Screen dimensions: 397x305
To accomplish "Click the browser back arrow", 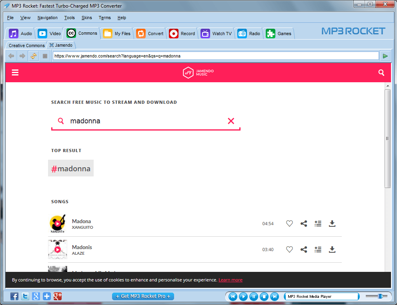I will coord(11,56).
